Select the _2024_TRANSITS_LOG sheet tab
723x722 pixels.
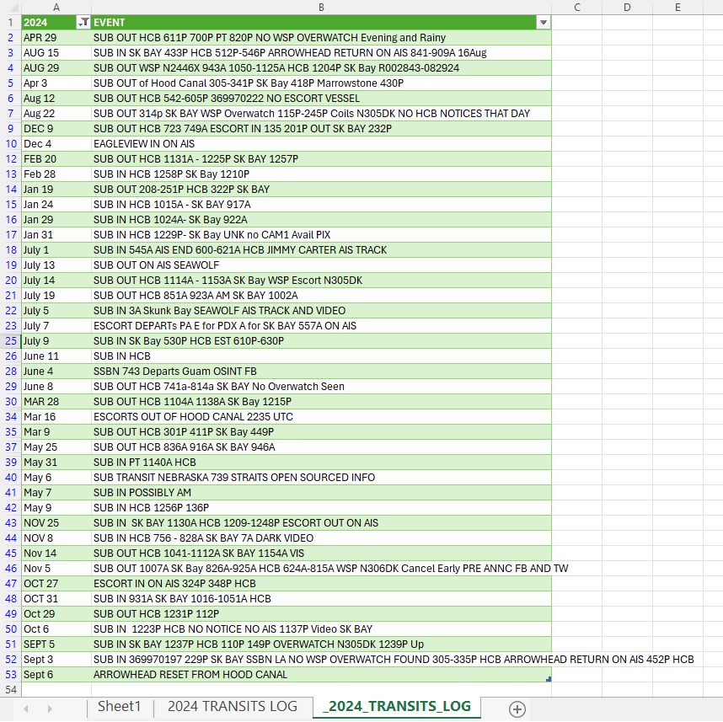(396, 707)
